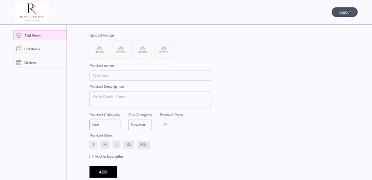Viewport: 372px width, 180px height.
Task: Click the second image upload box
Action: [120, 50]
